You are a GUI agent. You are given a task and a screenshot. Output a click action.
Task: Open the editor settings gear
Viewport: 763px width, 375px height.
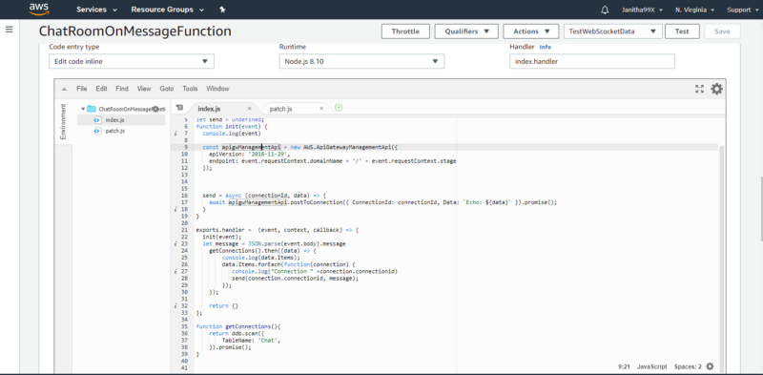[716, 89]
